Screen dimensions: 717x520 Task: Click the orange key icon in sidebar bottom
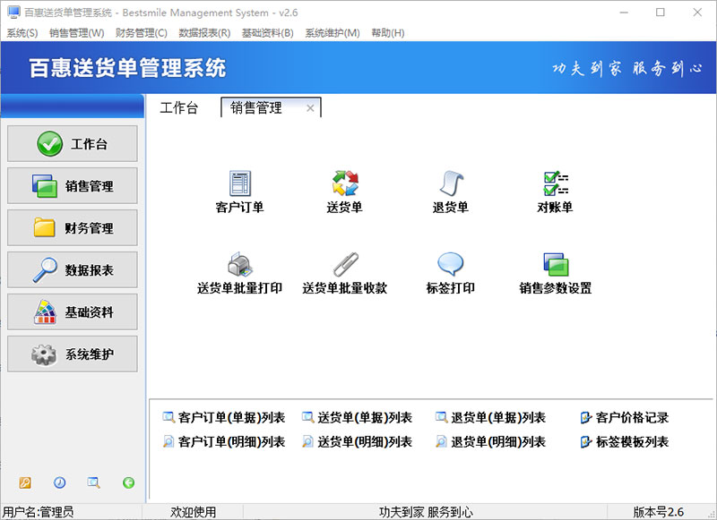tap(25, 482)
